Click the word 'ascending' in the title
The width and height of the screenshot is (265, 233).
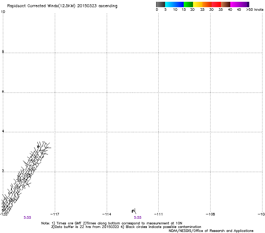click(108, 6)
